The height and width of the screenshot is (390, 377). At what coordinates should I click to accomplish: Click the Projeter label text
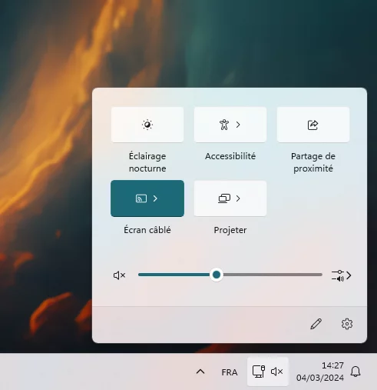click(x=230, y=230)
